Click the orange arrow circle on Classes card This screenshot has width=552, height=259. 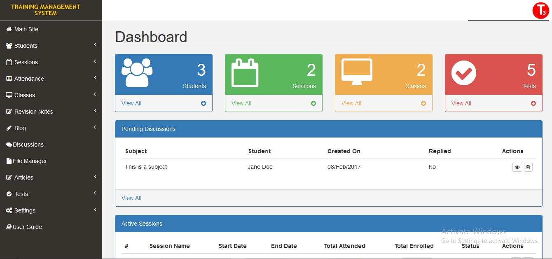(x=423, y=103)
